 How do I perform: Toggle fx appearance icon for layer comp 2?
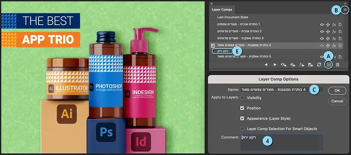coord(334,31)
